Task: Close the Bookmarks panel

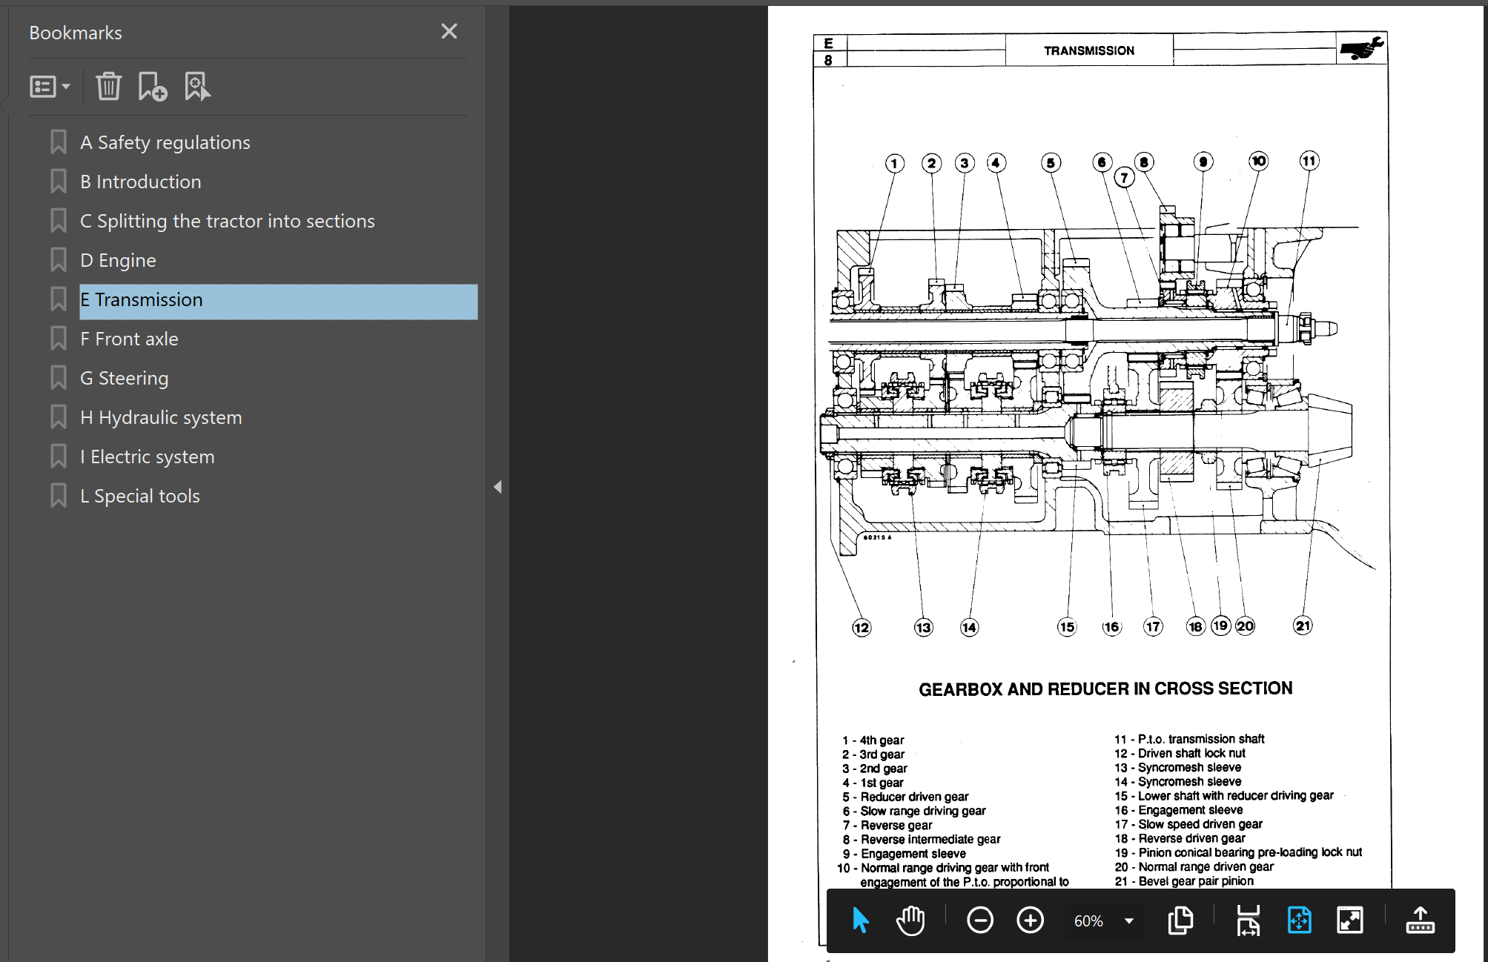Action: point(449,31)
